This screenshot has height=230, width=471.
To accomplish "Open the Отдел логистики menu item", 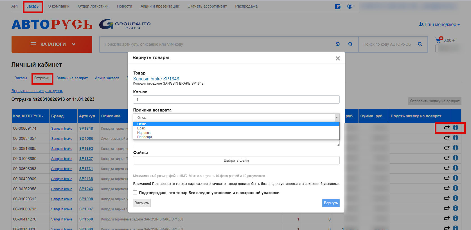I will (93, 6).
